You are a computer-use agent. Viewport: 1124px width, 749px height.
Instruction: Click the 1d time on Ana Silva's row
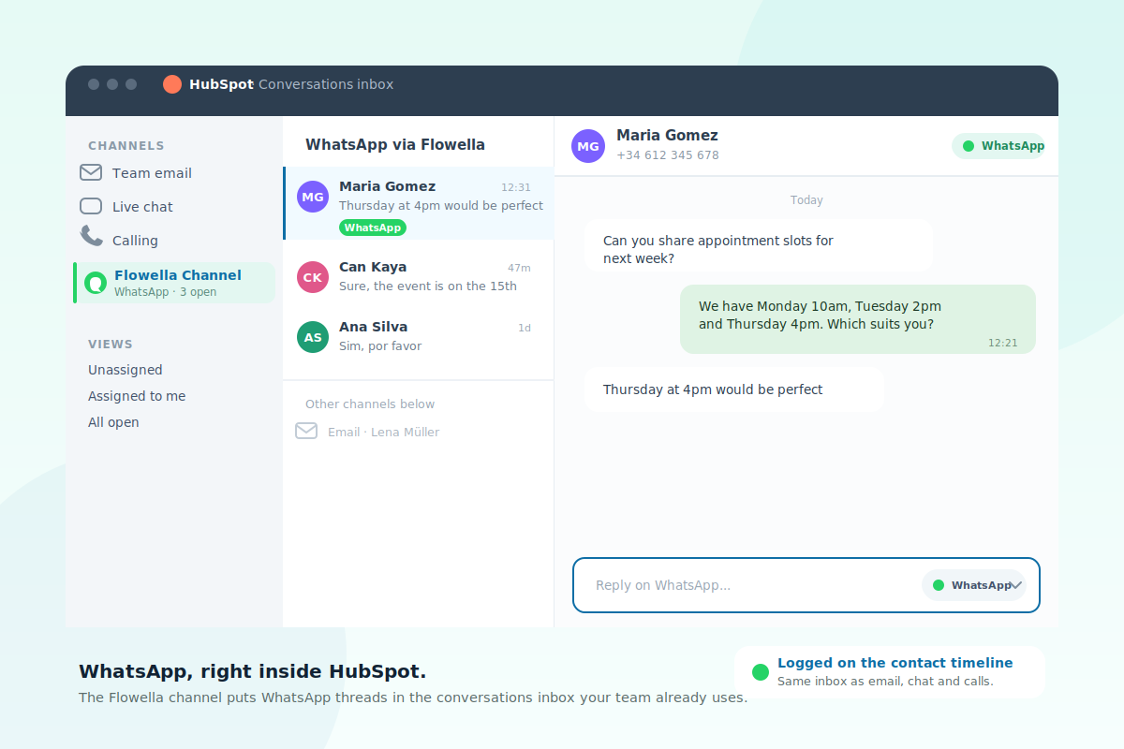coord(525,328)
